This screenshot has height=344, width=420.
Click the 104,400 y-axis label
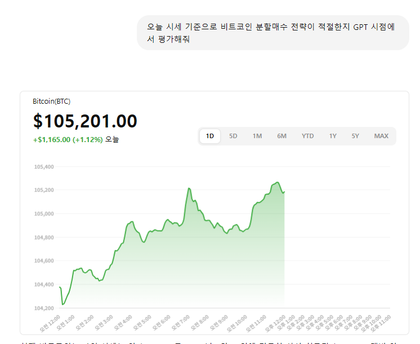pyautogui.click(x=44, y=284)
